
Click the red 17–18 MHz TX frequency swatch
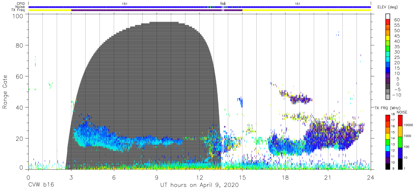387,118
